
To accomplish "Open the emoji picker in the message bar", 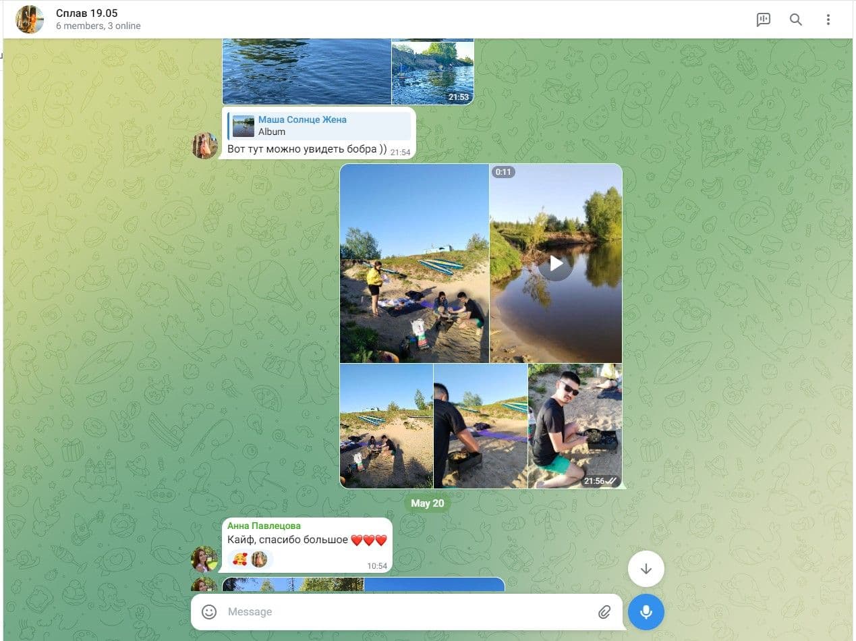I will coord(209,612).
